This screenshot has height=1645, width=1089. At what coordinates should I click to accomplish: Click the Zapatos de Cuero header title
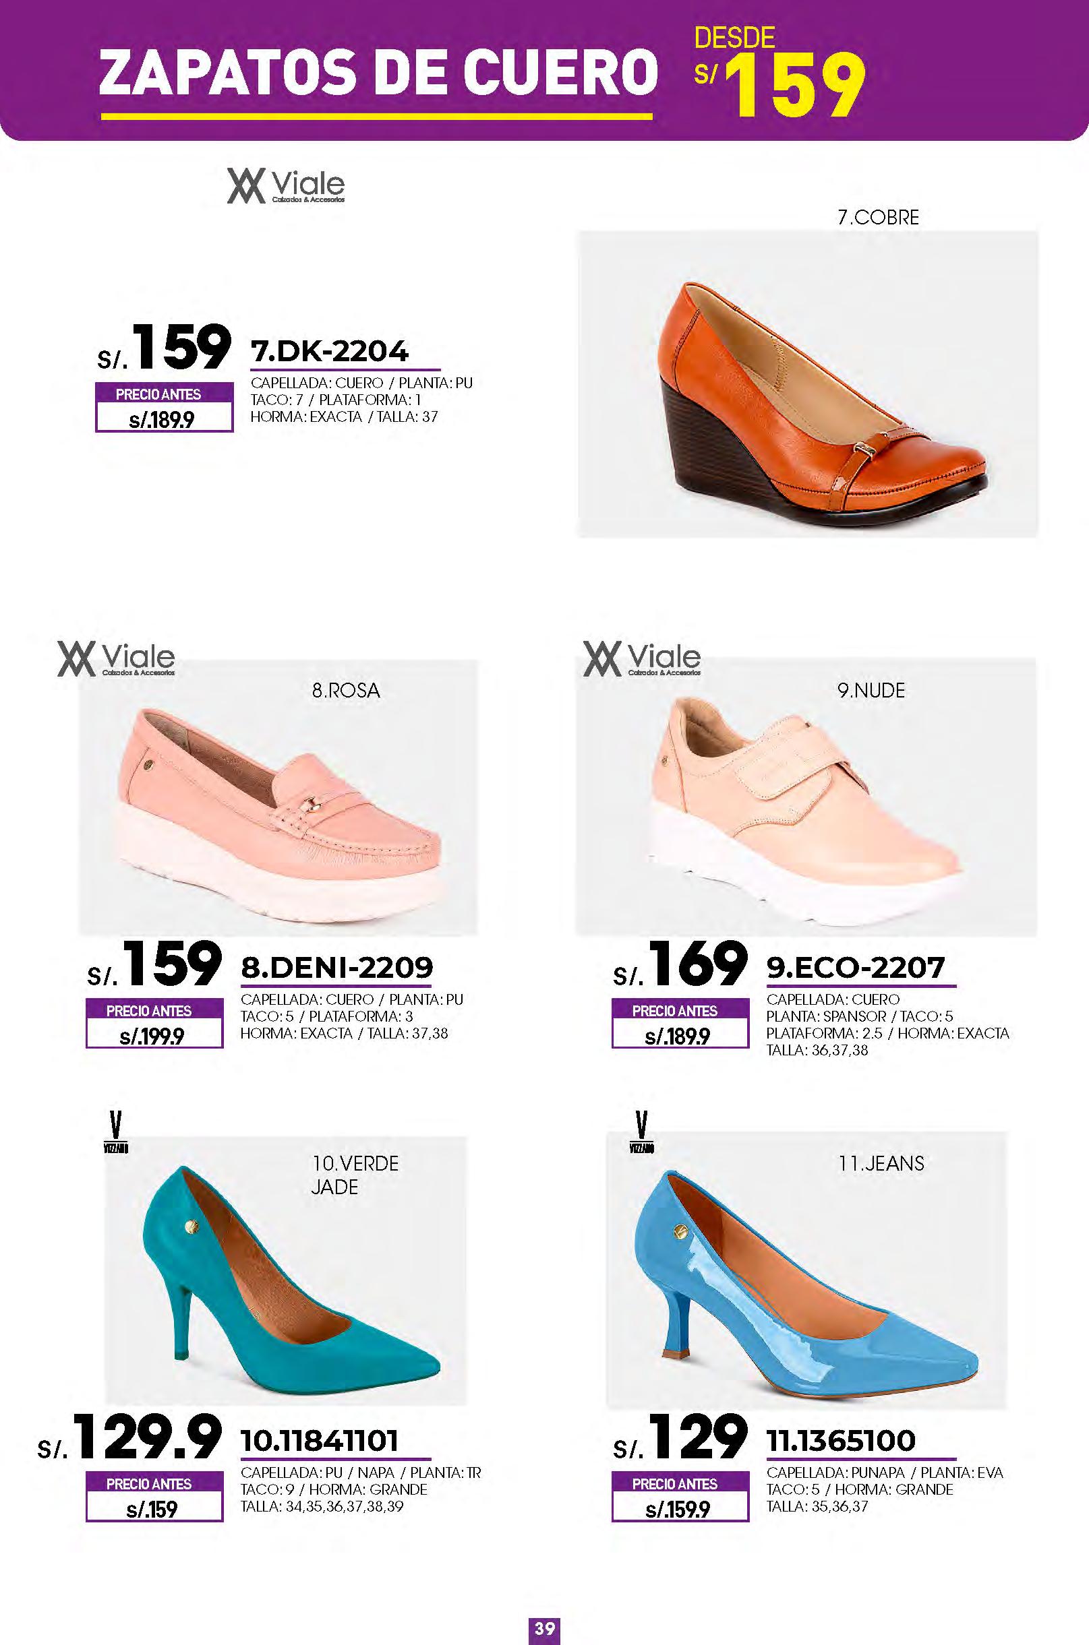[378, 71]
